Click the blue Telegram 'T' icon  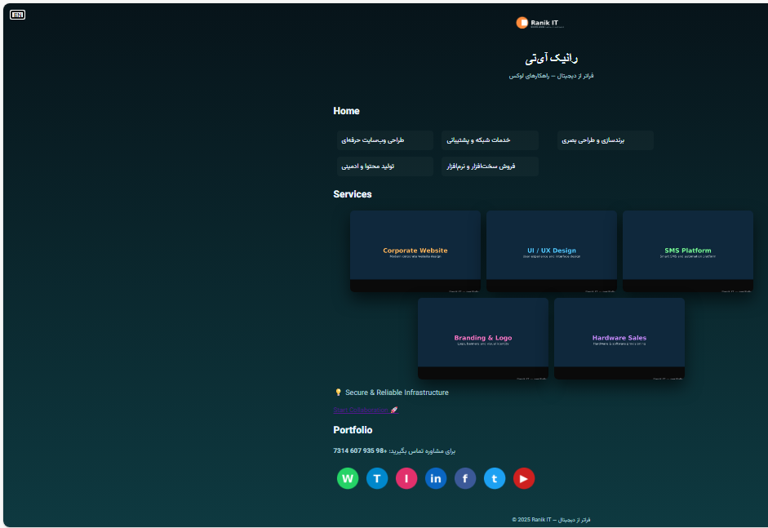[x=377, y=478]
